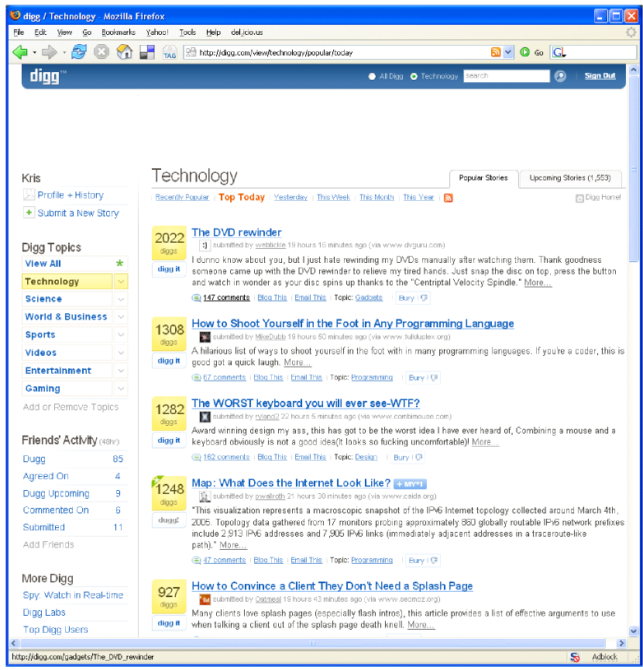The image size is (643, 670).
Task: Click the Yesterday filter link
Action: pos(291,198)
